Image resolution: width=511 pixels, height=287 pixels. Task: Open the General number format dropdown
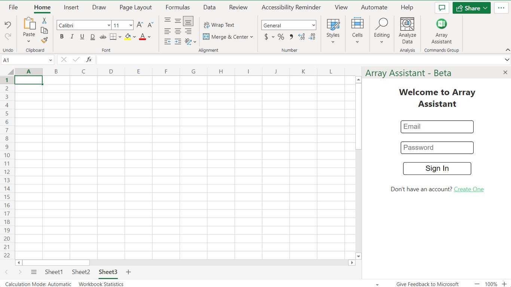coord(313,25)
